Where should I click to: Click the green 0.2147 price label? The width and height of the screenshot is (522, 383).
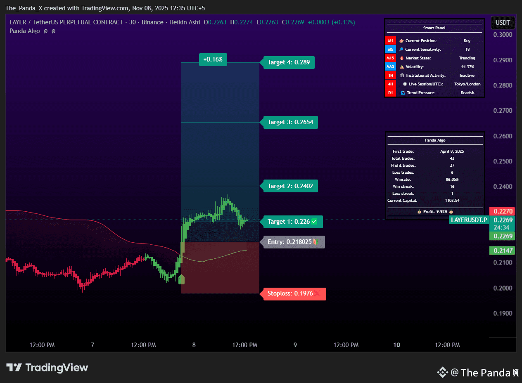[503, 251]
